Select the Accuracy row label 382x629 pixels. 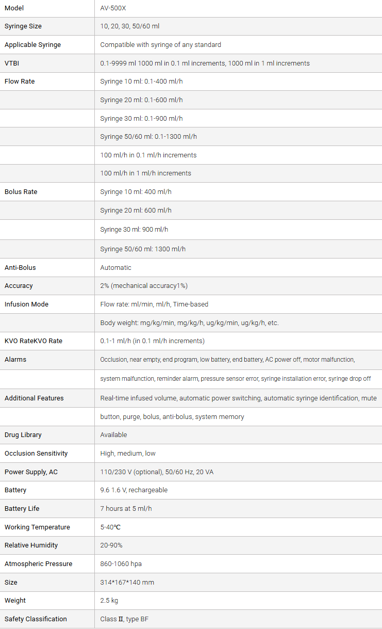pos(19,286)
